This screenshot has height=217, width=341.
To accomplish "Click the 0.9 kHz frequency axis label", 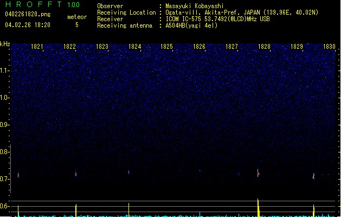I will point(4,125).
